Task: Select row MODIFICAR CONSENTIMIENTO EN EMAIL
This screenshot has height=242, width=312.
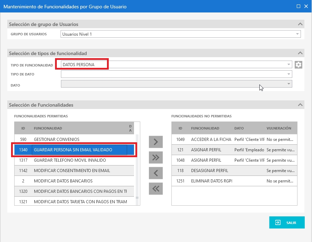Action: coord(74,171)
